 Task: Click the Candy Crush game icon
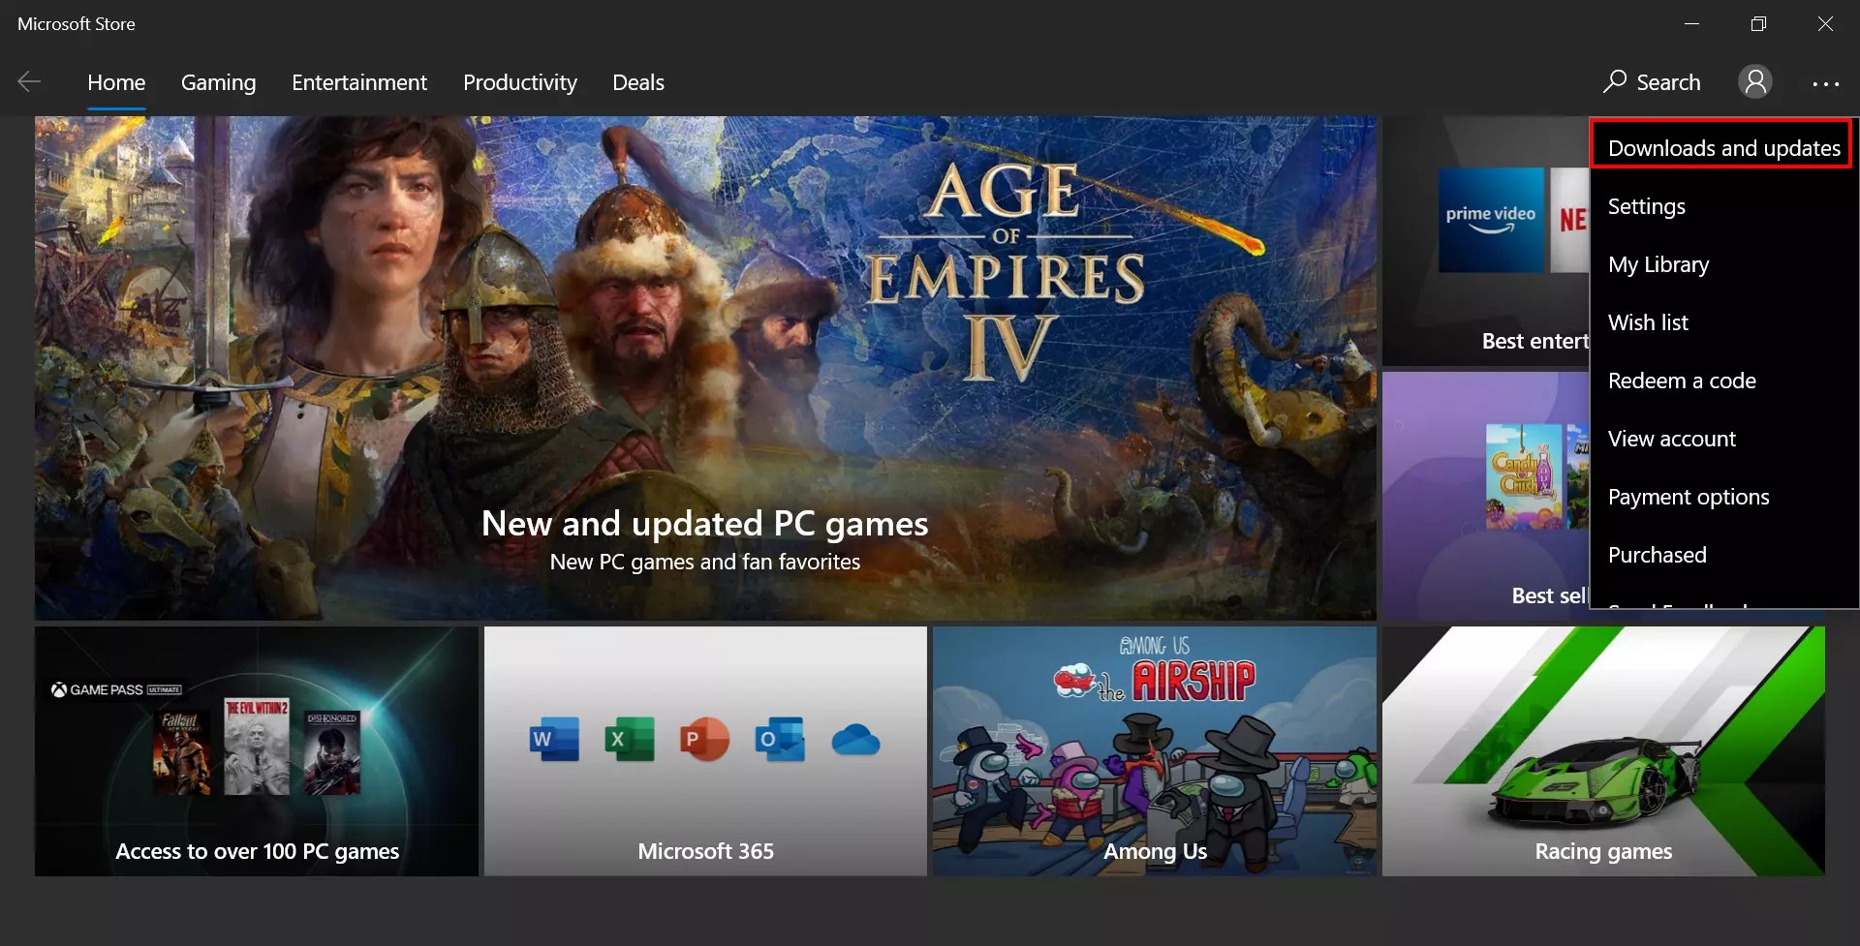tap(1523, 476)
